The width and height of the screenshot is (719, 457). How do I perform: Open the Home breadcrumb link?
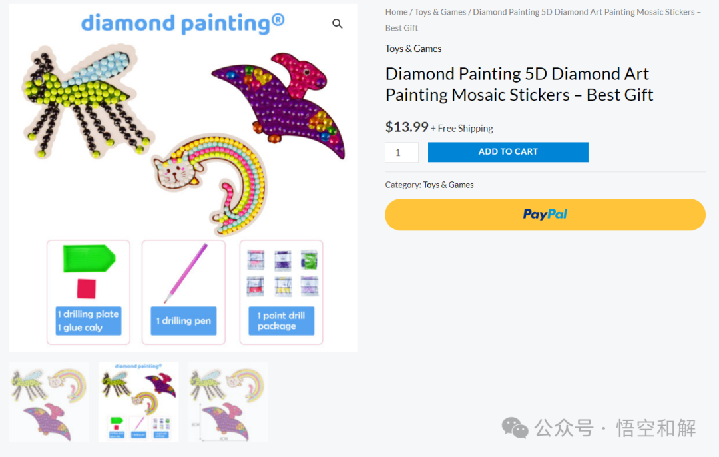click(x=396, y=12)
